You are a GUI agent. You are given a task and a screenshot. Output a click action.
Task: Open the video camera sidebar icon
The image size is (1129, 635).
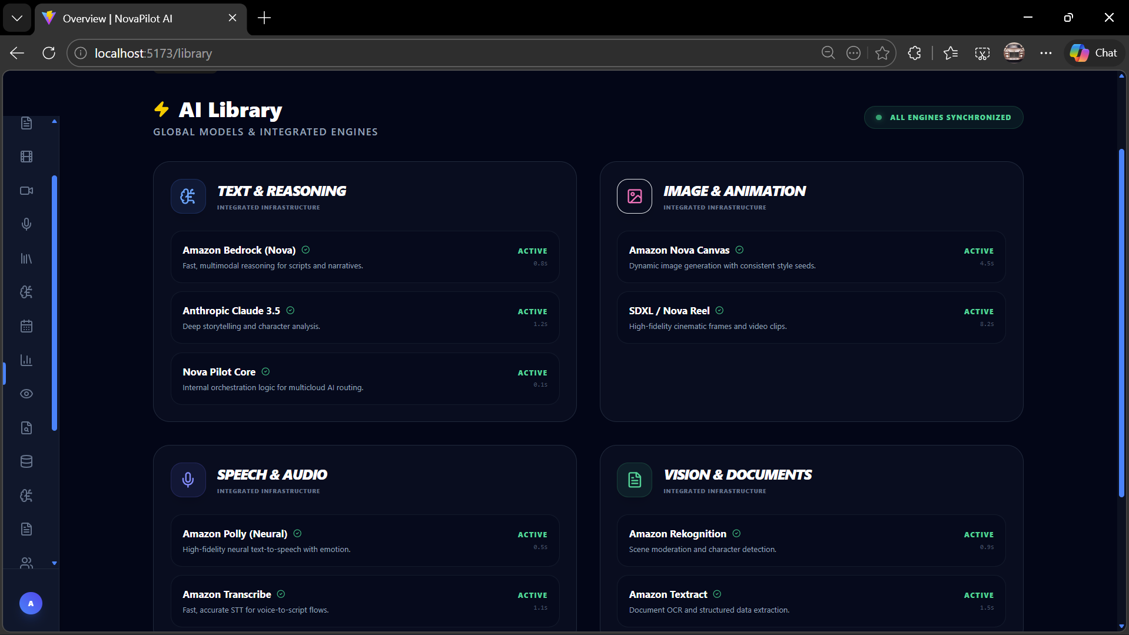click(x=26, y=191)
